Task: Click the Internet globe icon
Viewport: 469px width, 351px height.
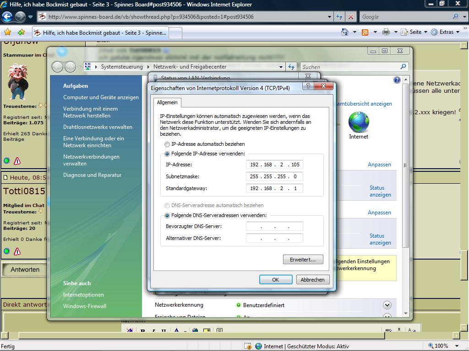Action: (x=358, y=122)
